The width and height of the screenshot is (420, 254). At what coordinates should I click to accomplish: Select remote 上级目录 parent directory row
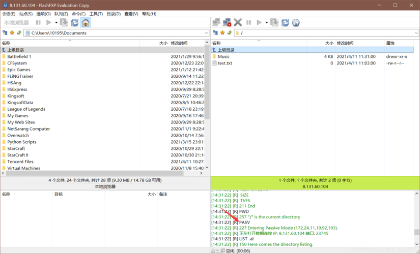pyautogui.click(x=312, y=50)
